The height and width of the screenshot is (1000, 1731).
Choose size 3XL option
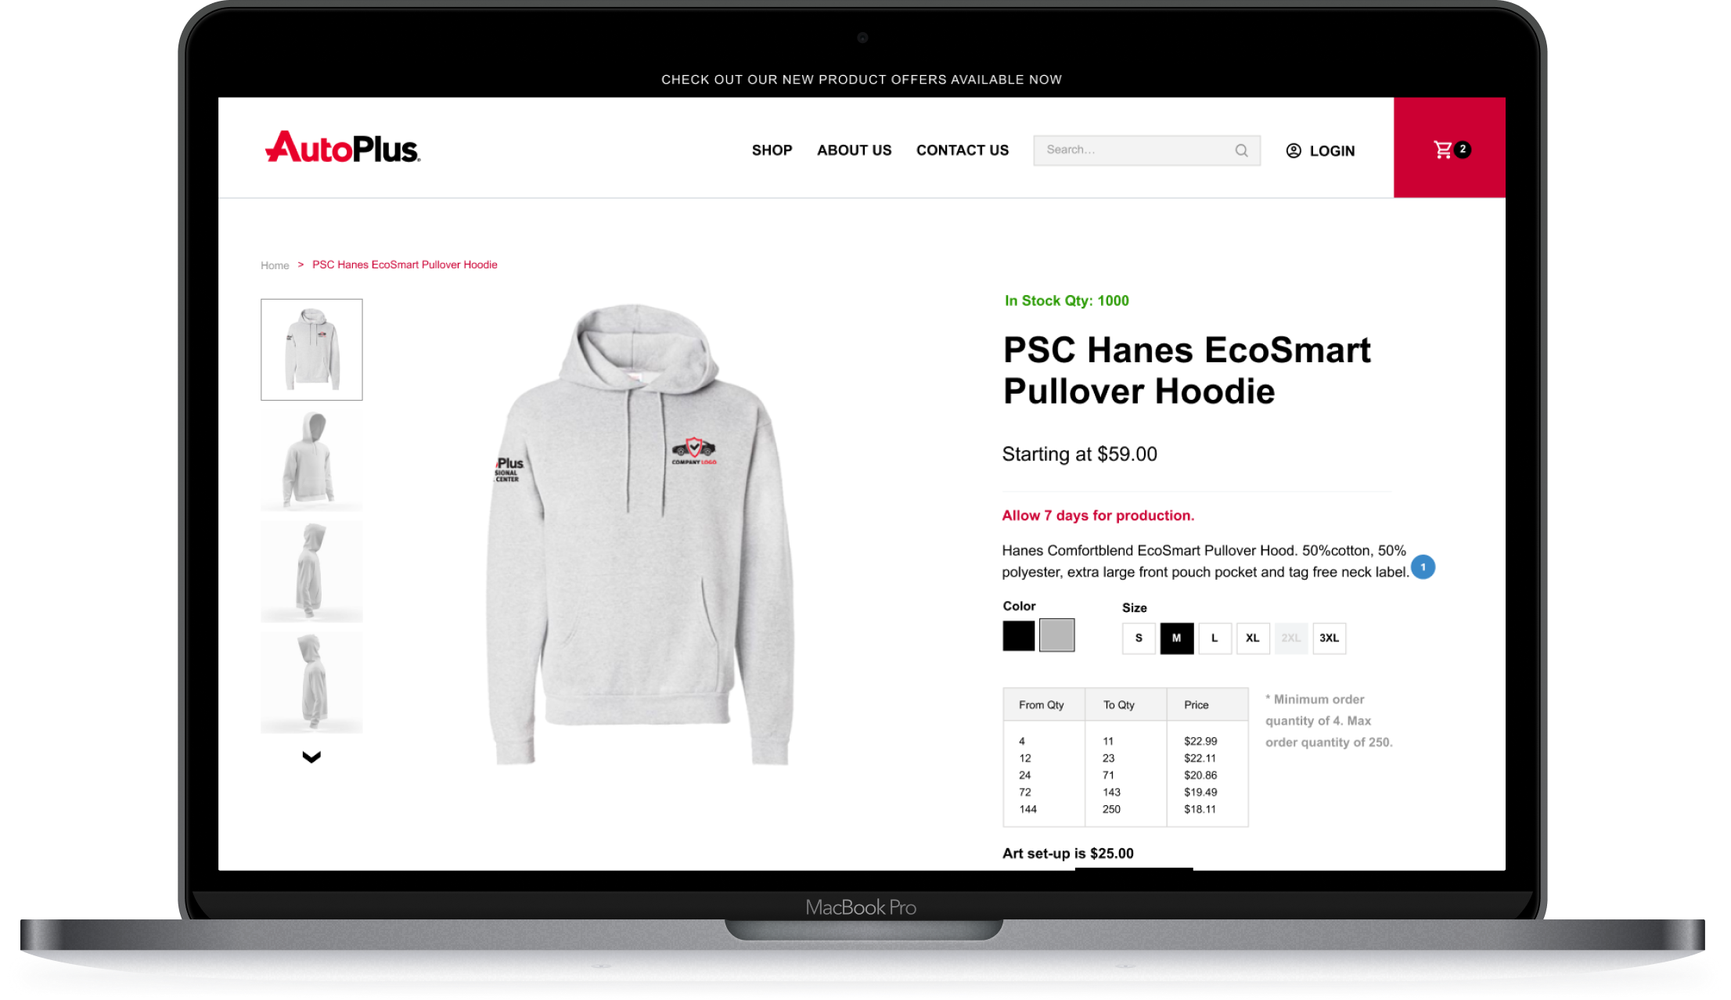coord(1329,638)
